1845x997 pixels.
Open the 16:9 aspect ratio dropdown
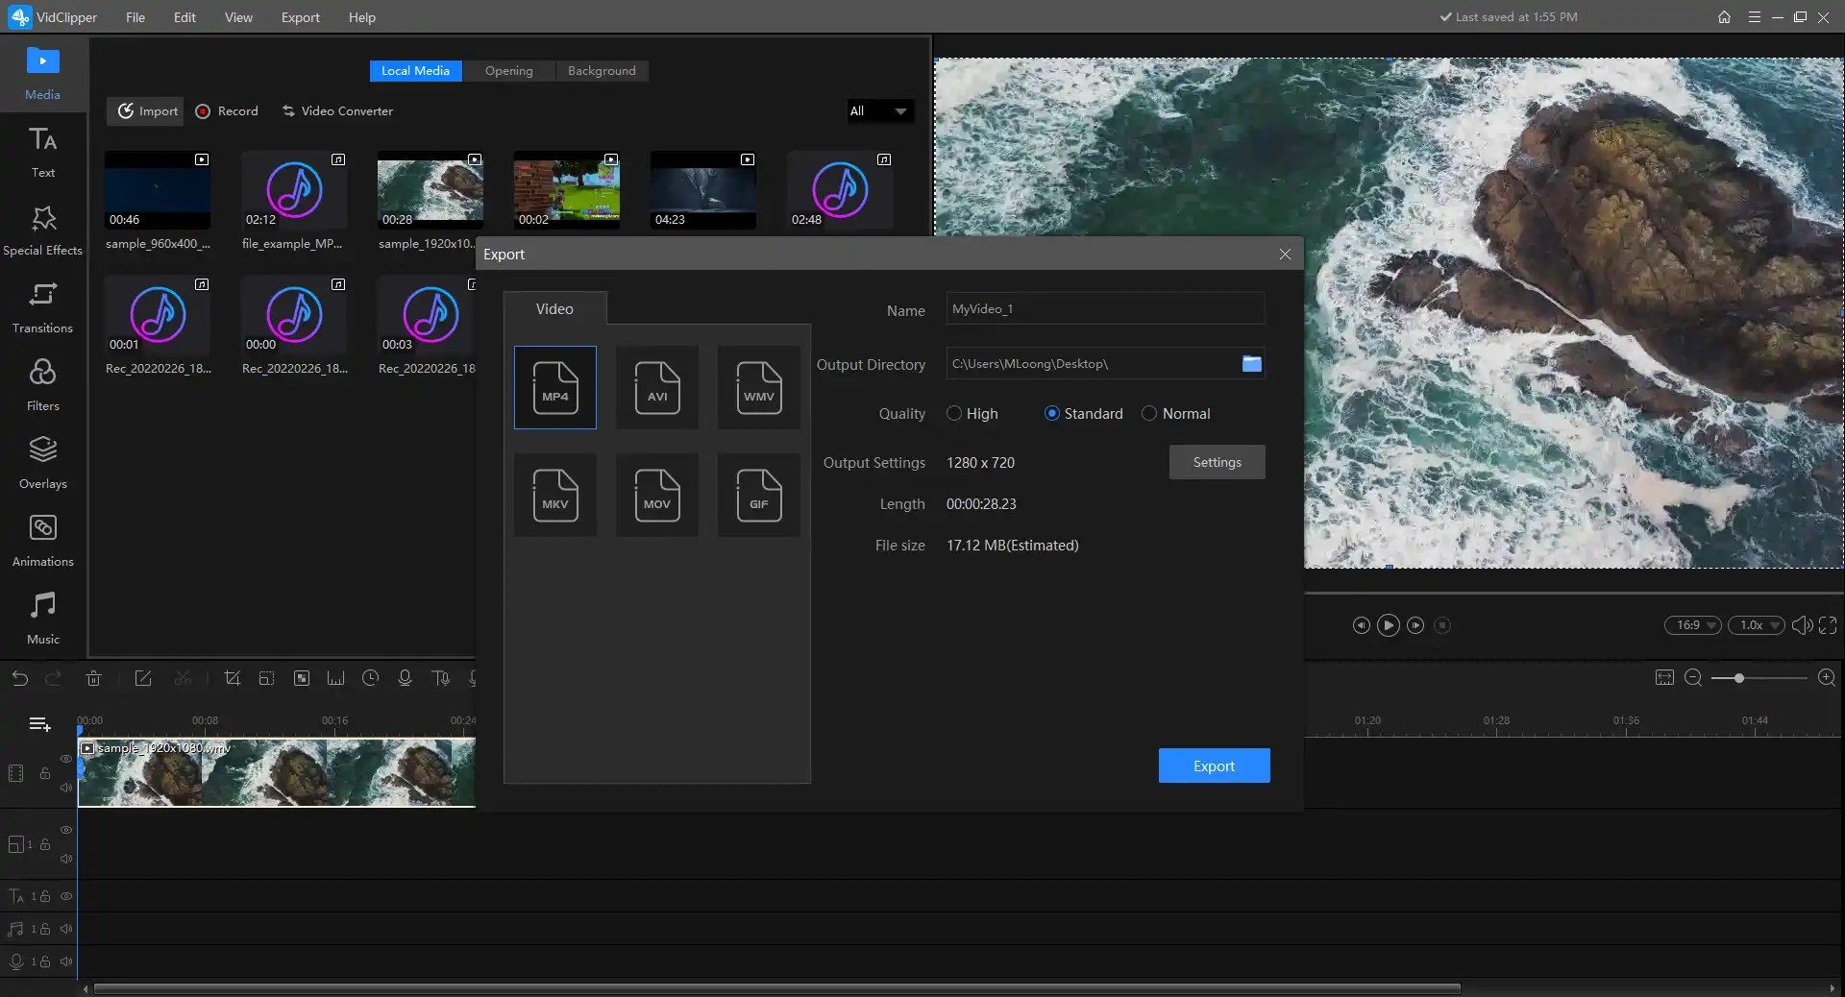pyautogui.click(x=1693, y=625)
